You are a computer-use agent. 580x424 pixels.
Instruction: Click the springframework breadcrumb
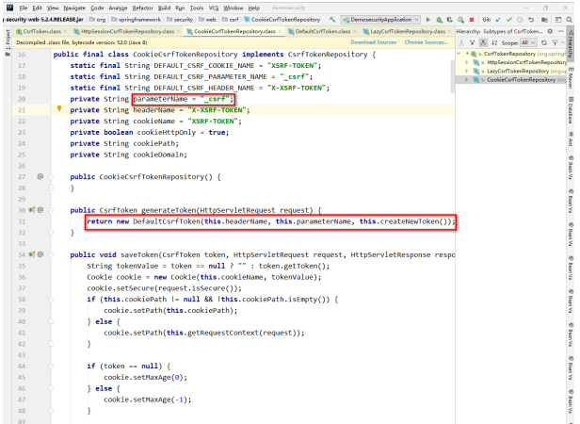click(x=137, y=20)
